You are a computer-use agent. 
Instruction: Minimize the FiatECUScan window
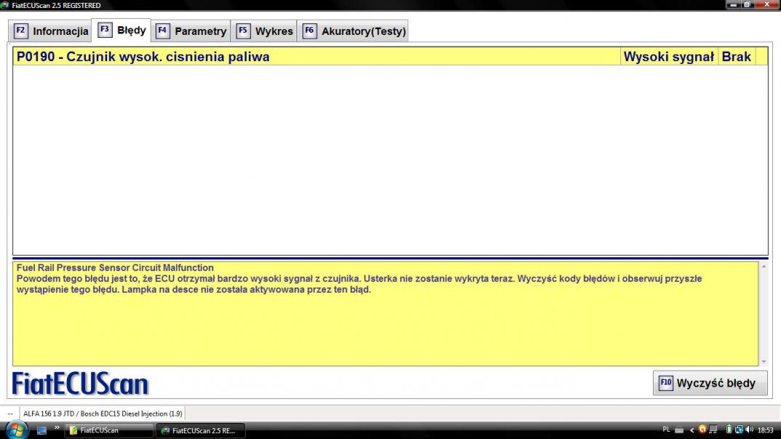[733, 4]
